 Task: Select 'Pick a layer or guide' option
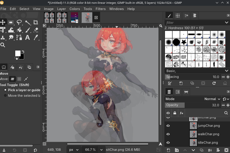(x=22, y=90)
